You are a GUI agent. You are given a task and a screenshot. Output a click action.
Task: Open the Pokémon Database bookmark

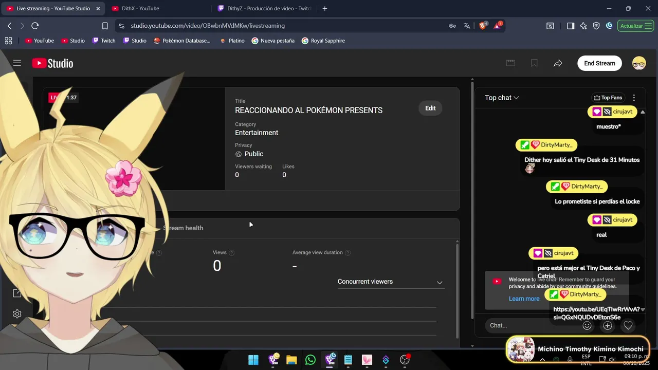pos(182,41)
